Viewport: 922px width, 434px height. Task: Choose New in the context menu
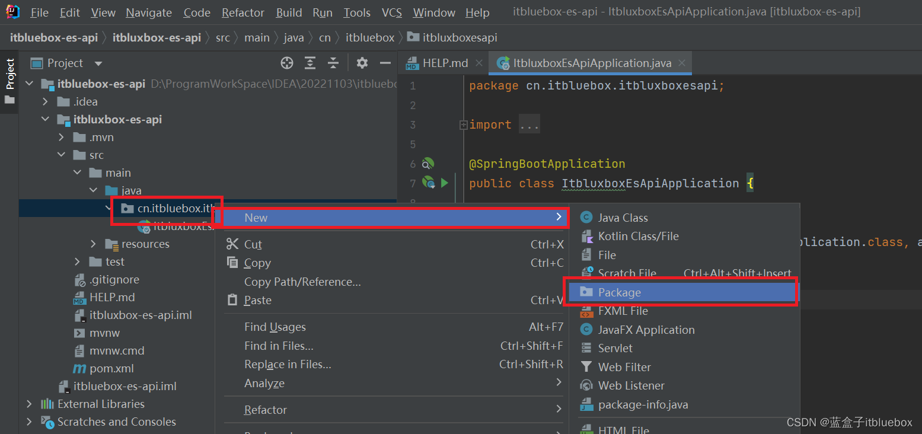pyautogui.click(x=391, y=218)
